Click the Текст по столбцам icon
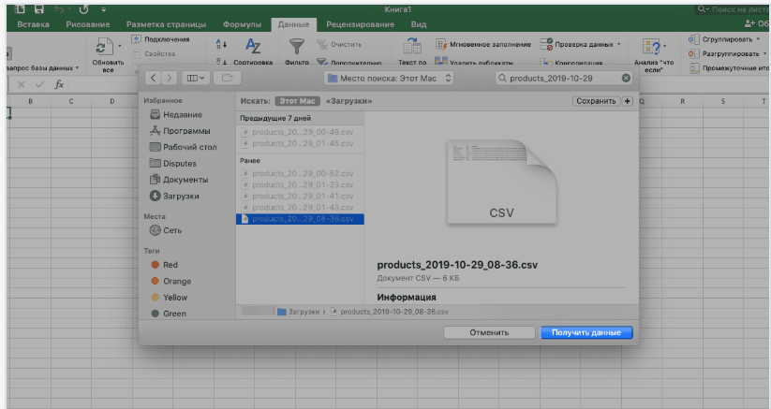Screen dimensions: 771x409 click(412, 47)
